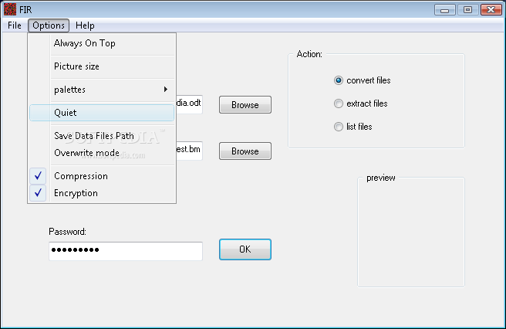The width and height of the screenshot is (506, 329).
Task: Uncheck the Encryption option
Action: click(x=76, y=193)
